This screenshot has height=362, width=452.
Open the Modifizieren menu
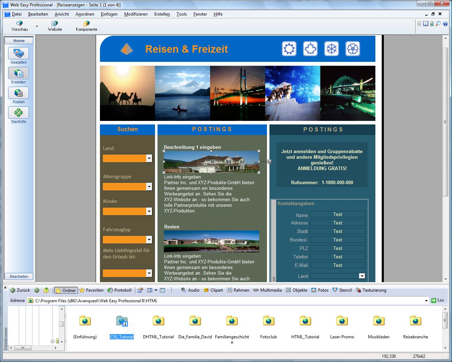[x=136, y=14]
